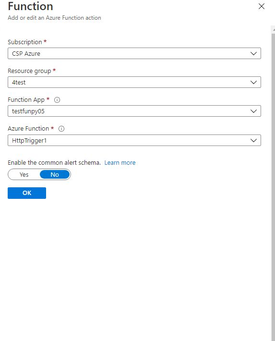This screenshot has width=275, height=341.
Task: Select Yes for common alert schema
Action: pos(24,175)
